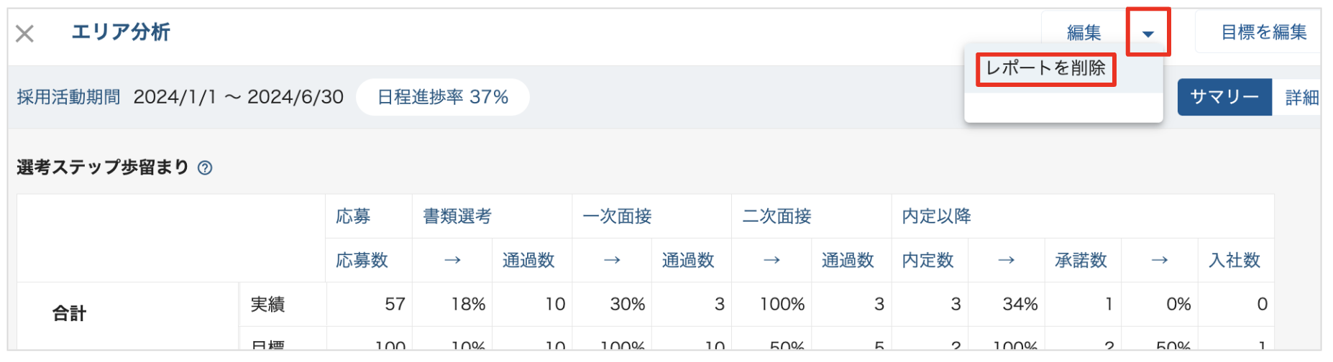Viewport: 1333px width, 362px height.
Task: Switch to the 詳細 view
Action: (1301, 98)
